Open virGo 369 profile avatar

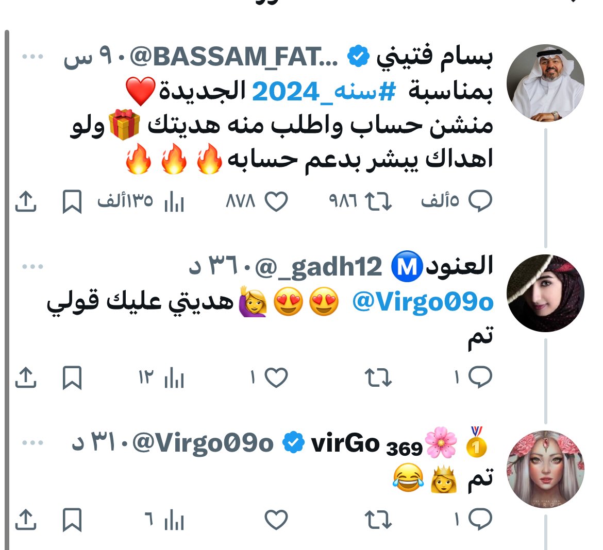click(545, 469)
